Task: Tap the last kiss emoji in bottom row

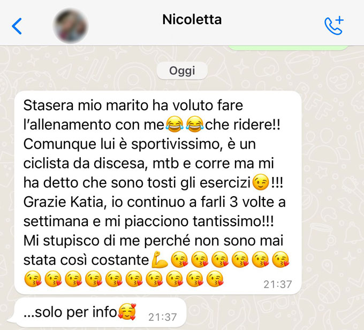Action: click(215, 279)
